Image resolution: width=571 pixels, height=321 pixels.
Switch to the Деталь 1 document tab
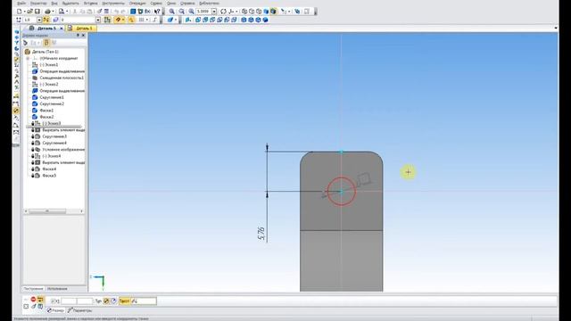[x=81, y=28]
